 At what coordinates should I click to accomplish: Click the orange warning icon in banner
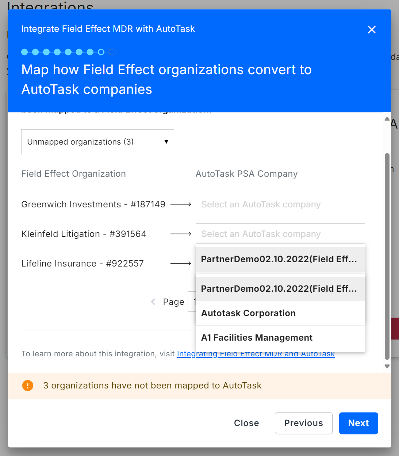(28, 386)
